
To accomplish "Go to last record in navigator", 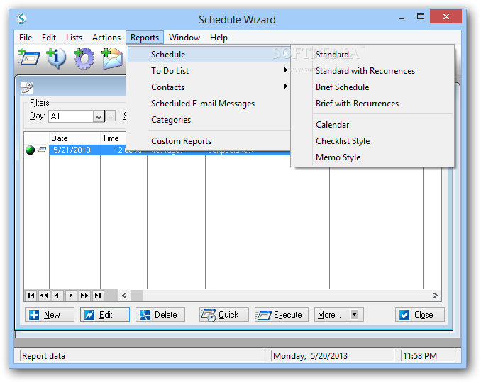I will point(98,295).
